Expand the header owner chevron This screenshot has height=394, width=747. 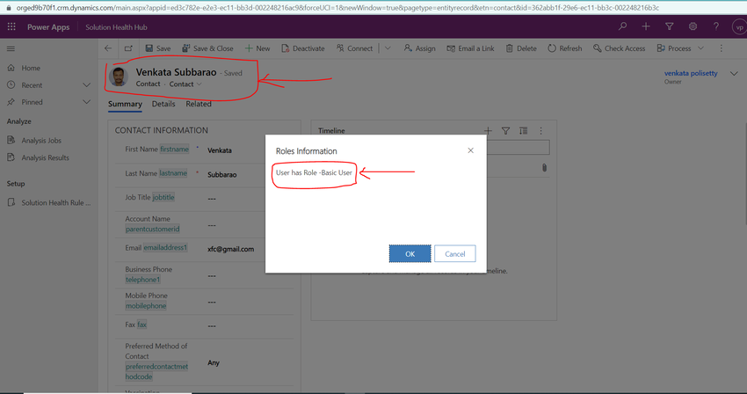pyautogui.click(x=734, y=74)
